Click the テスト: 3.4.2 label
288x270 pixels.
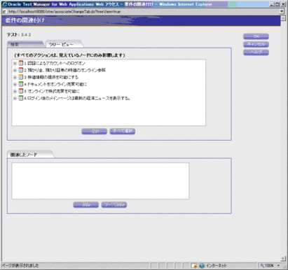coord(19,34)
